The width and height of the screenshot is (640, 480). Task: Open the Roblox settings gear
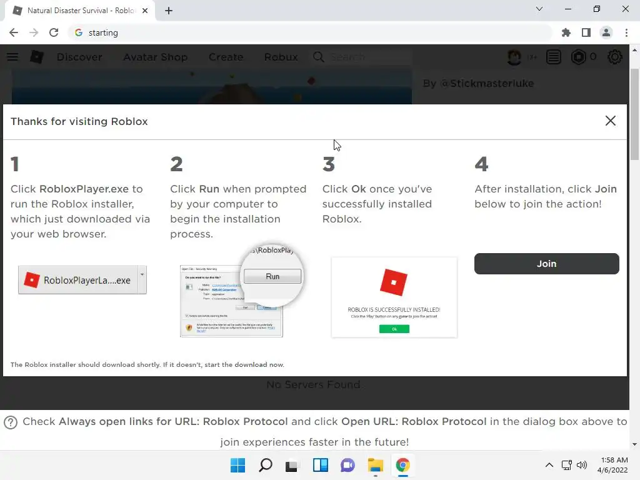point(615,57)
